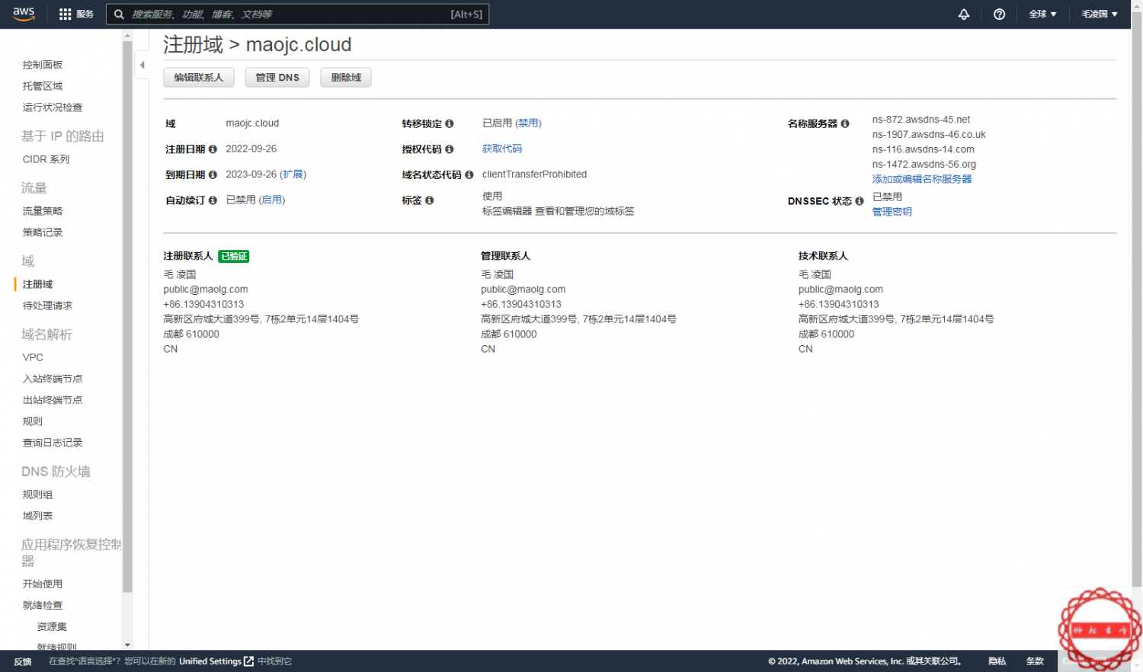Click name server ns-1472.awsdns-56.org

tap(924, 165)
